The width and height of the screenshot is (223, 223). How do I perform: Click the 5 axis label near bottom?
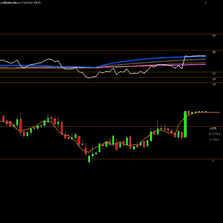coord(213,161)
